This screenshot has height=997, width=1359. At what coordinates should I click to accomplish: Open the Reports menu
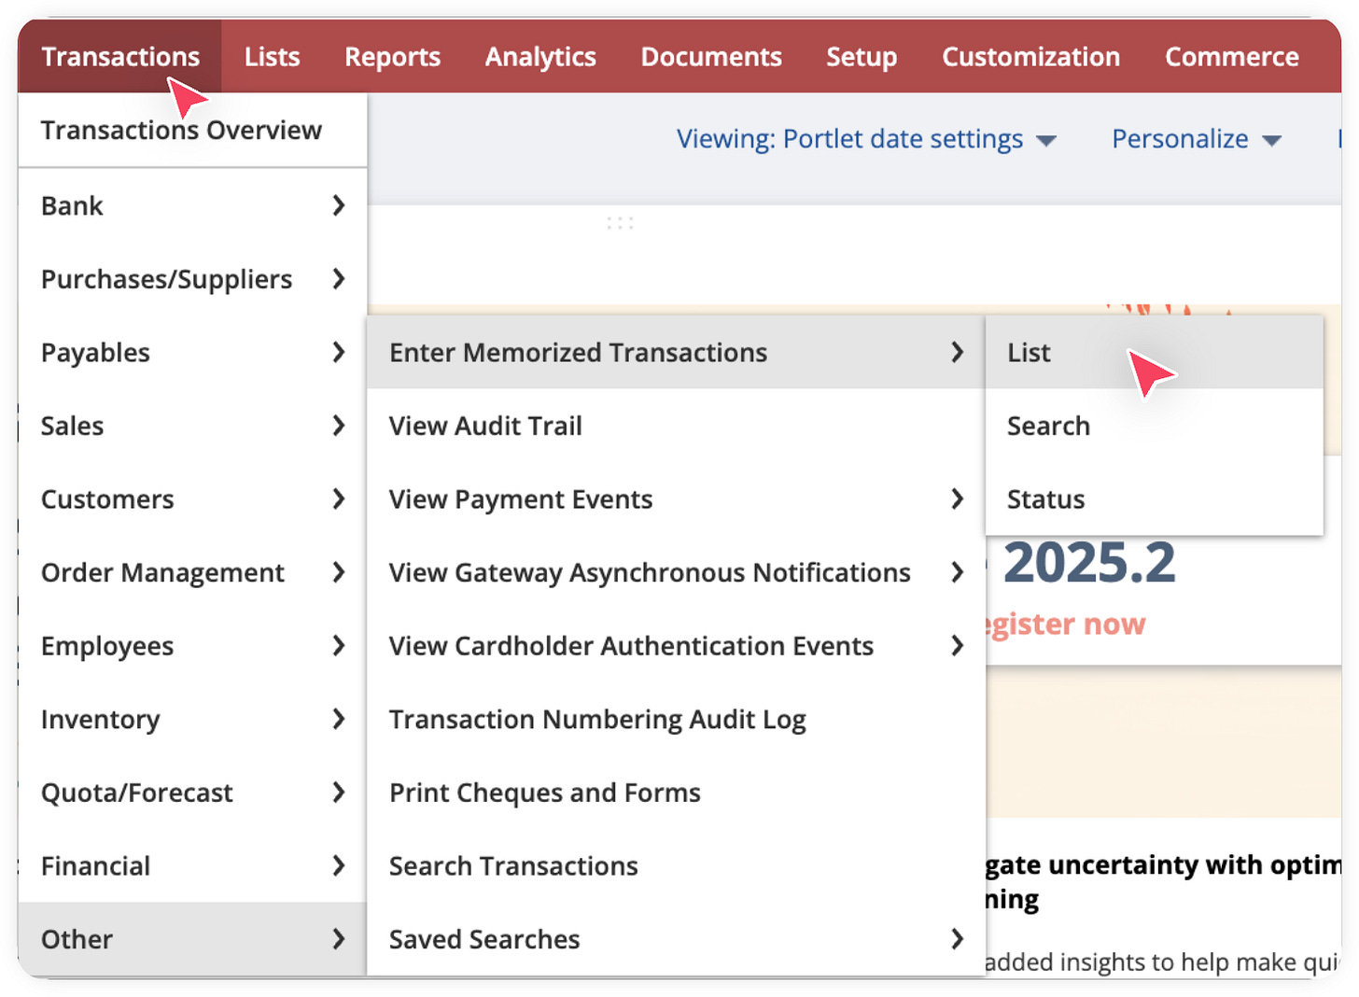[x=393, y=56]
